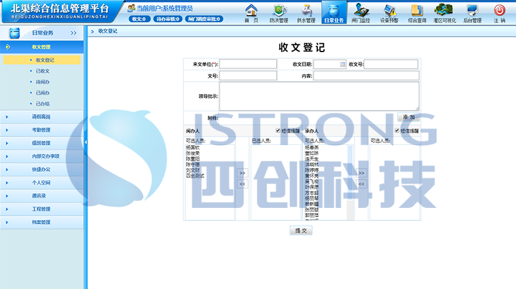Toggle 短信提醒 checkbox for 承办人
This screenshot has width=516, height=289.
(397, 131)
